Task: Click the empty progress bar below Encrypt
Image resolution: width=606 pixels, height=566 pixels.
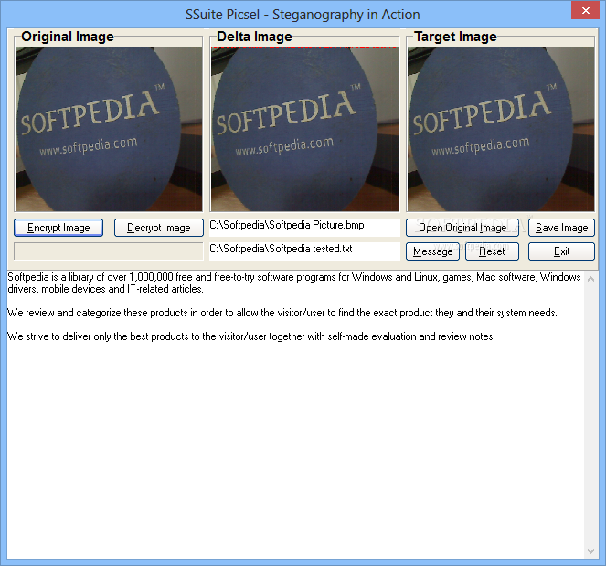Action: (x=109, y=251)
